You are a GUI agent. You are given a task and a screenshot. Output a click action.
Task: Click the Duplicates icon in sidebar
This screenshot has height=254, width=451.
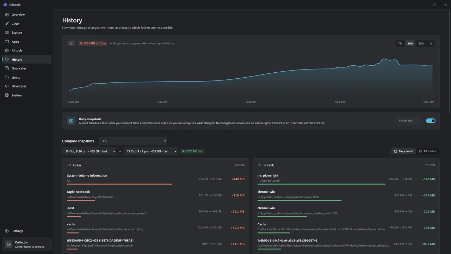point(7,68)
